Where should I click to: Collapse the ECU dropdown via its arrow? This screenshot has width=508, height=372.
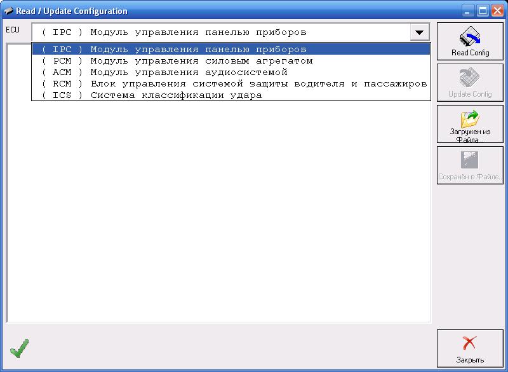(420, 32)
